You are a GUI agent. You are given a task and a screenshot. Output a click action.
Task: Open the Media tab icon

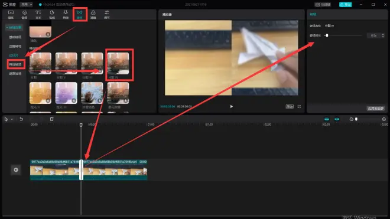click(x=11, y=14)
